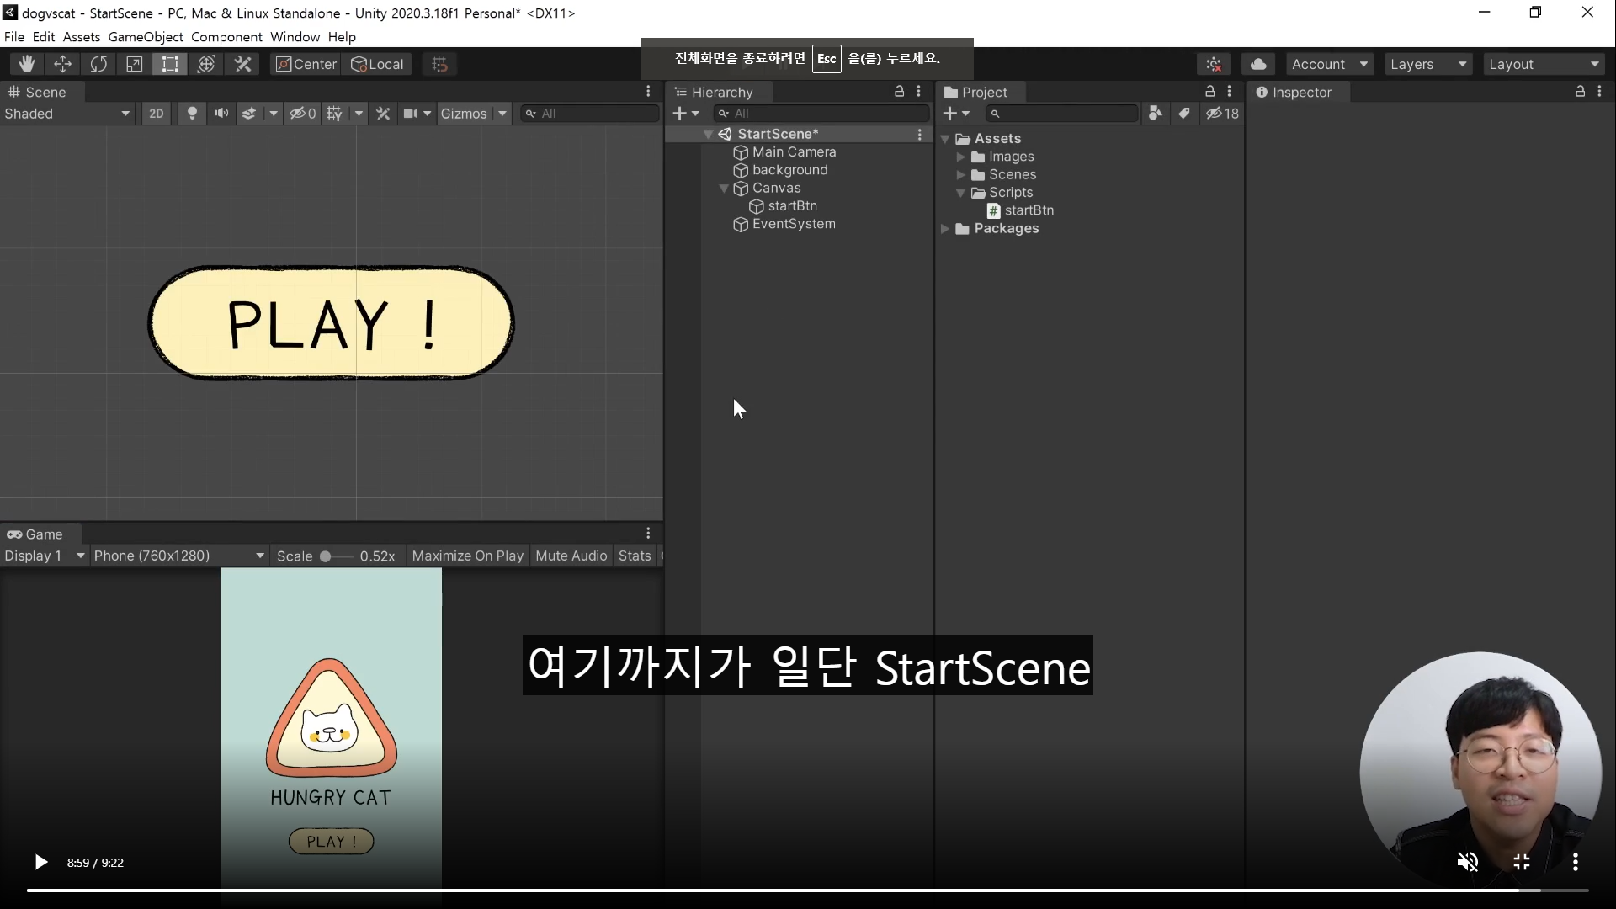Open scene component tools icon
Screen dimensions: 1616x909
click(x=383, y=114)
